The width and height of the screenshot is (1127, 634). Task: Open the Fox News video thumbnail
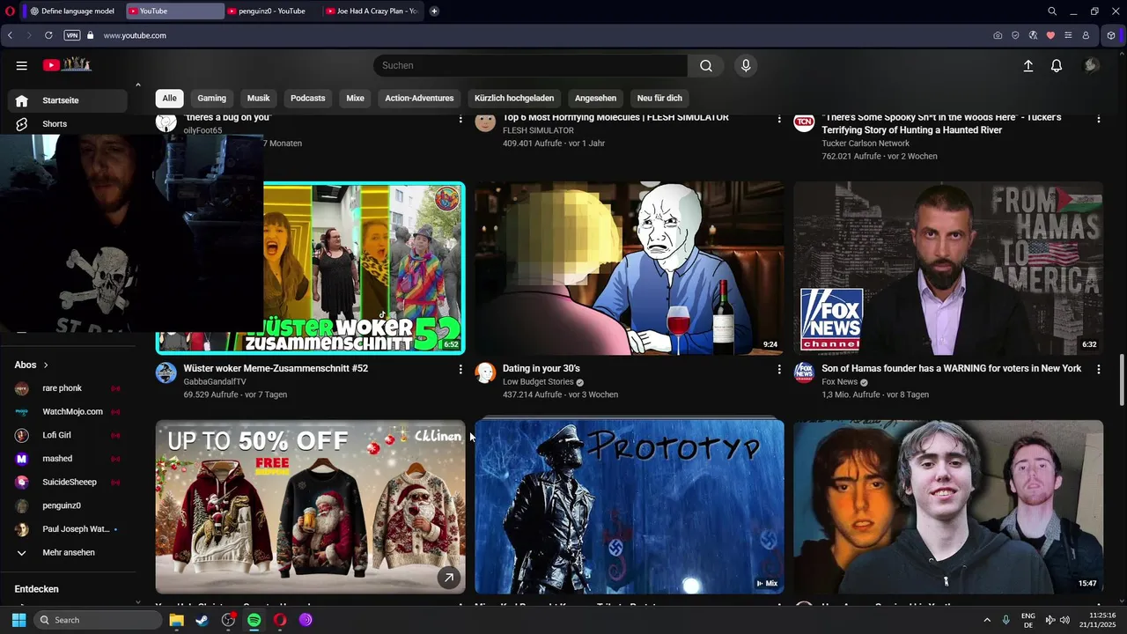pos(948,268)
